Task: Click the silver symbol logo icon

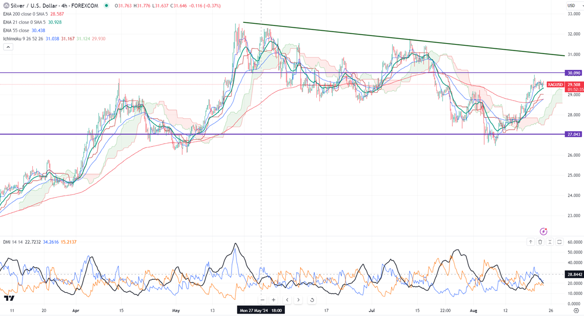Action: (x=6, y=5)
